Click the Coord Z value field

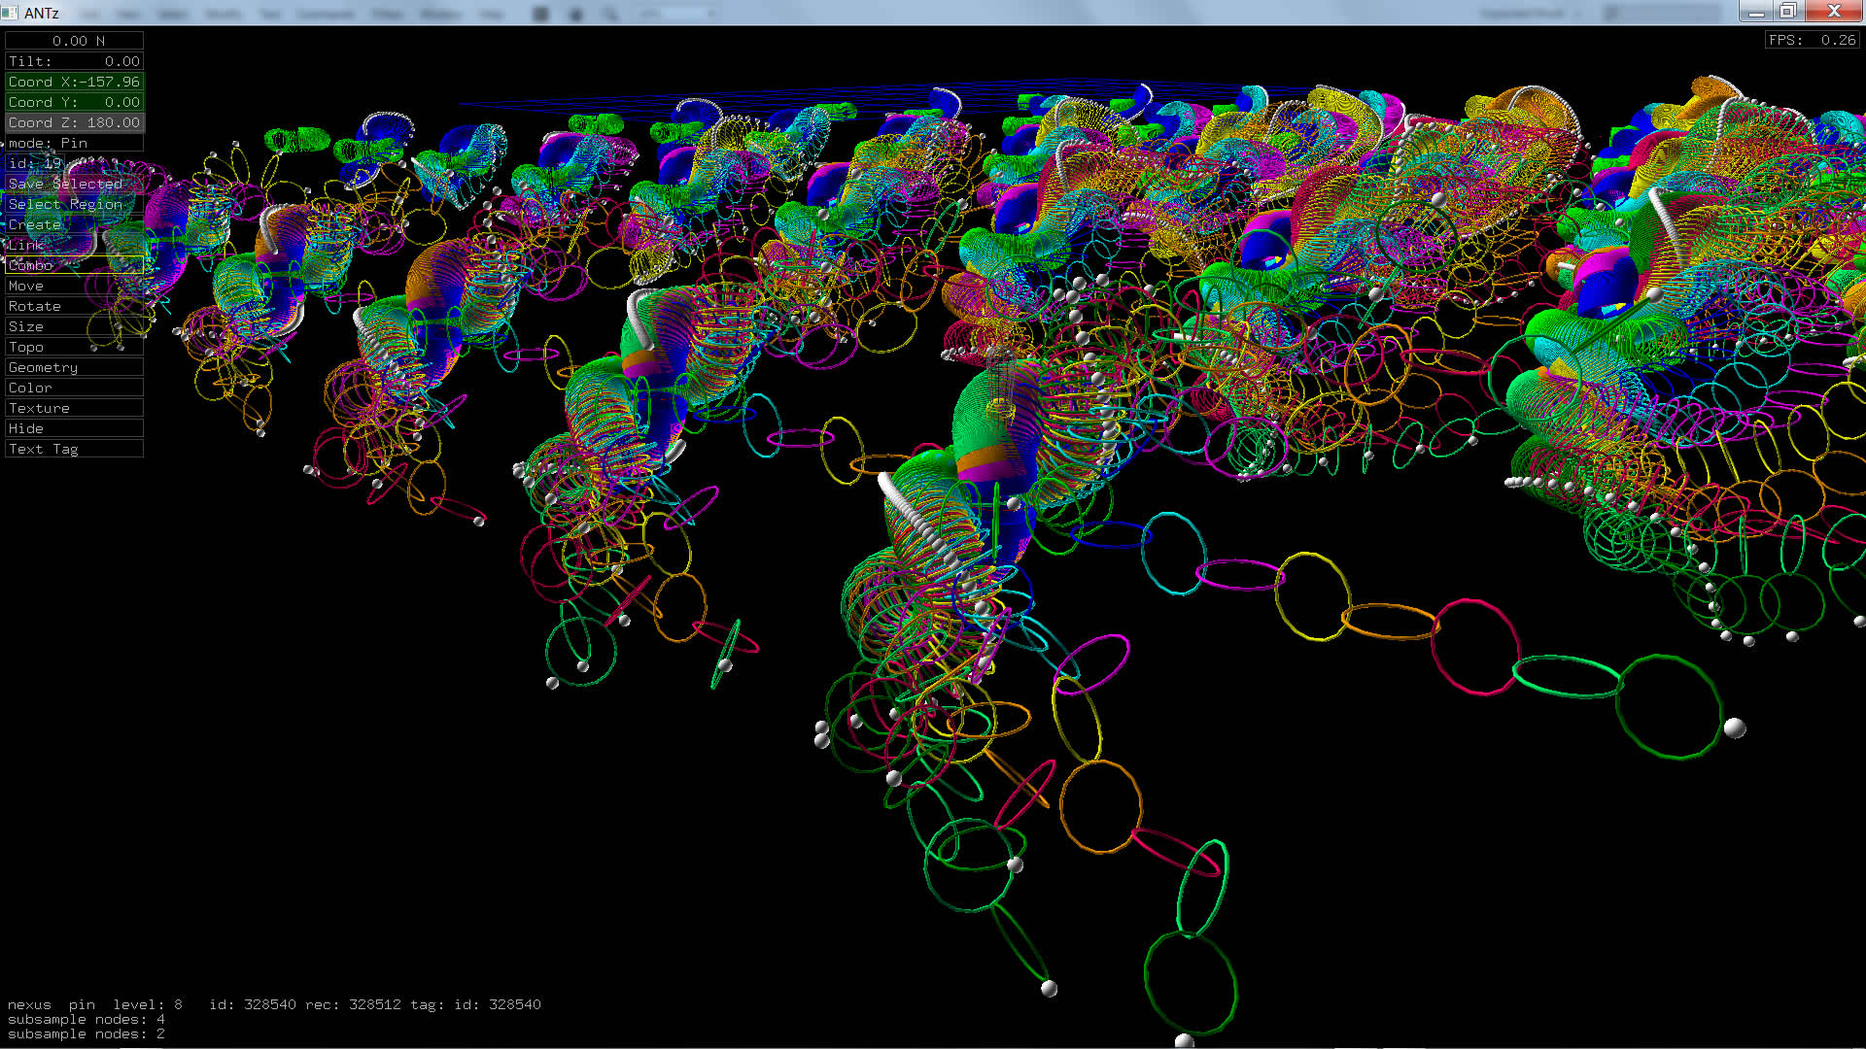click(74, 122)
